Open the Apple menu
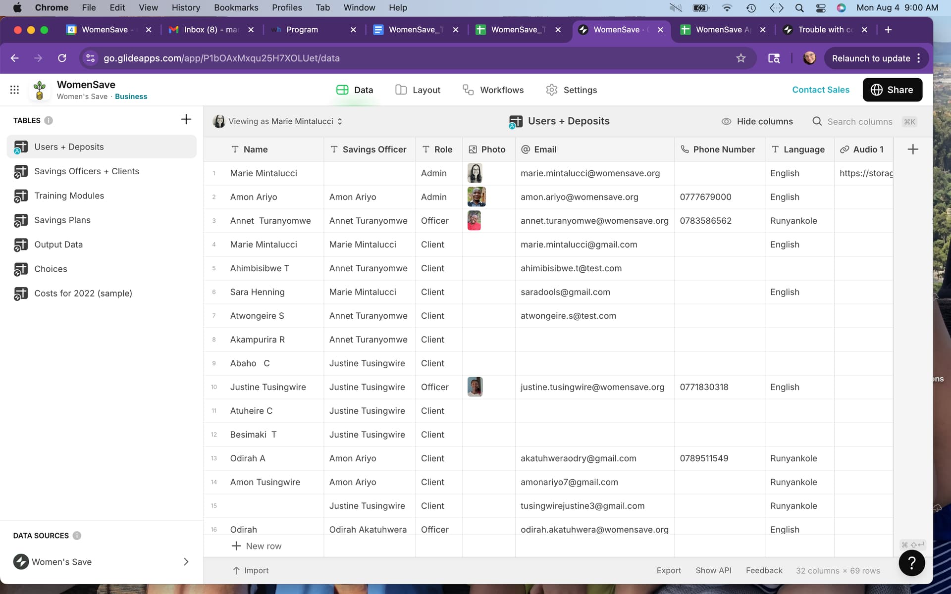This screenshot has width=951, height=594. pos(17,7)
